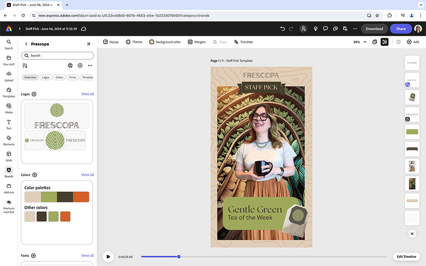Click the plus icon next to Logos
Viewport: 426px width, 266px height.
tap(34, 94)
